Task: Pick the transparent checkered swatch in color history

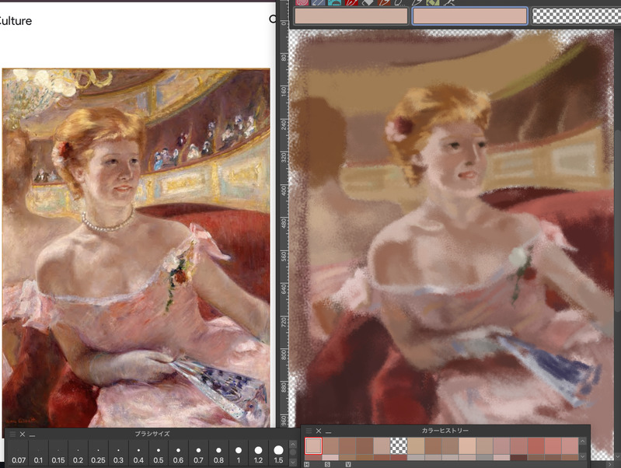Action: pos(399,445)
